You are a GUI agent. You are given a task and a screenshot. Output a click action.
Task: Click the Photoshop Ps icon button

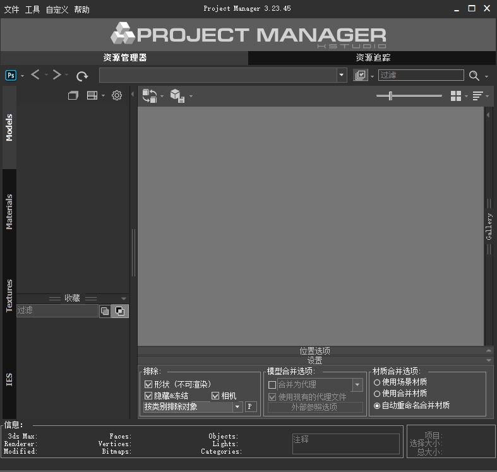[11, 75]
